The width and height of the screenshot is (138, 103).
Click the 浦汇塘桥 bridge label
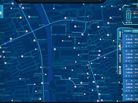pos(42,25)
